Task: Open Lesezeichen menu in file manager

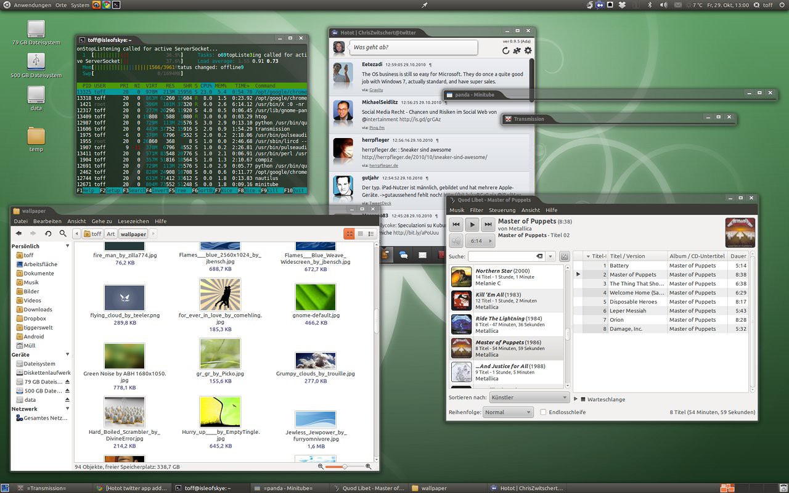Action: pos(133,221)
